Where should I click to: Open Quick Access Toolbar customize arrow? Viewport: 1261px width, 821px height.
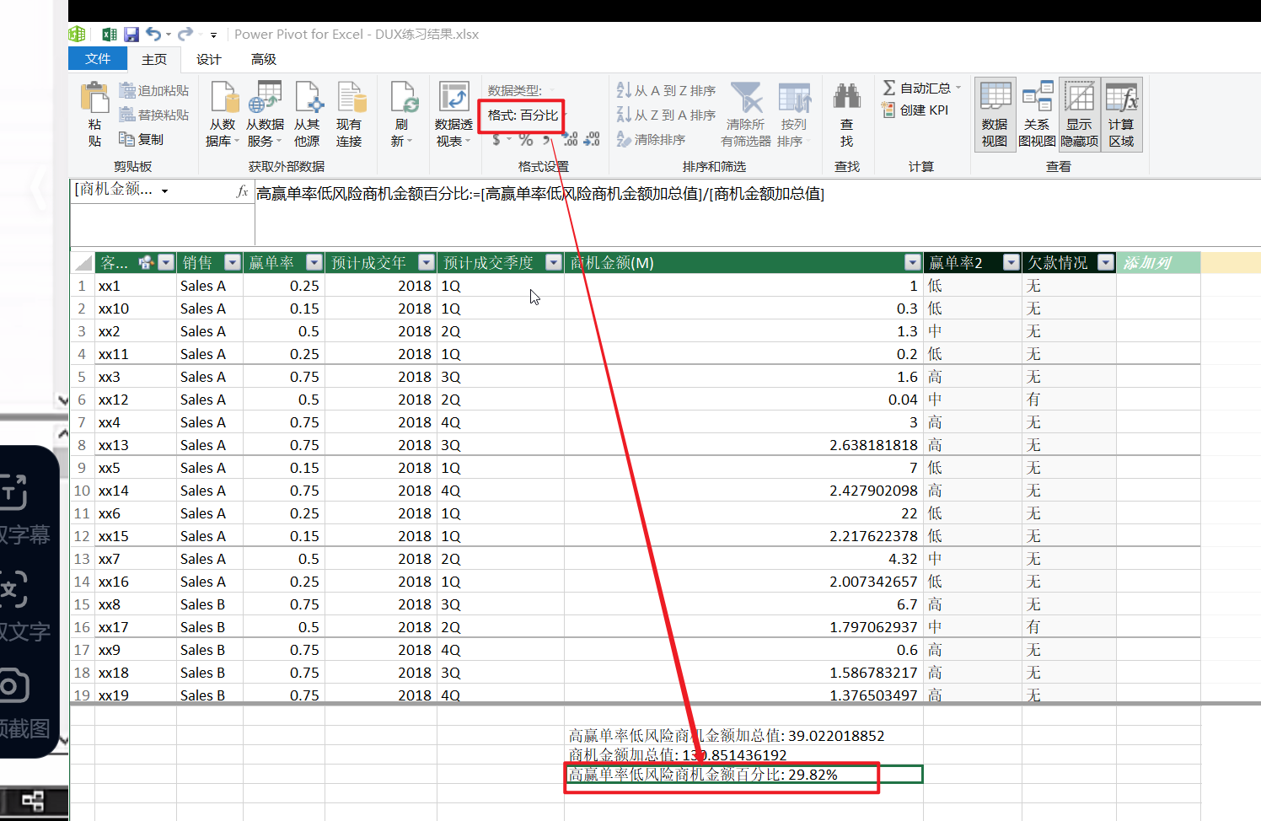pos(213,35)
